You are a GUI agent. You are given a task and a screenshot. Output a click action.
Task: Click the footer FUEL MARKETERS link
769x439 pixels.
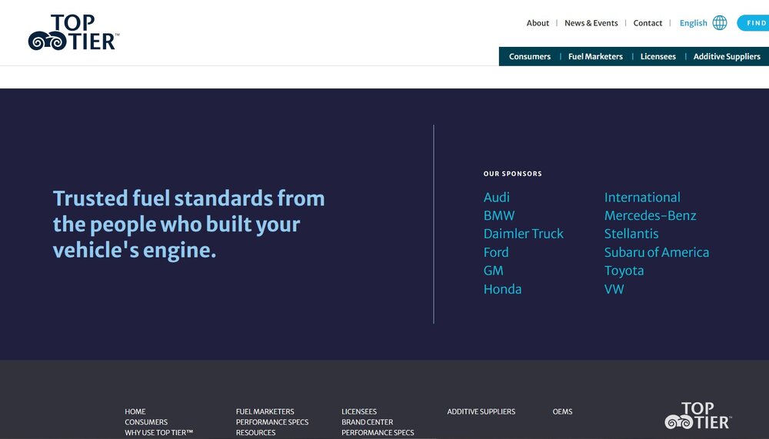coord(265,411)
